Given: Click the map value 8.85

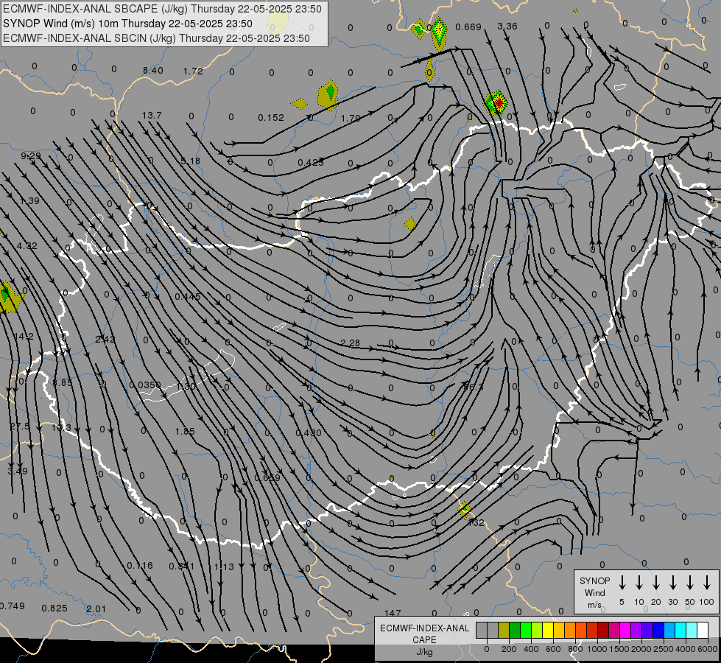Looking at the screenshot, I should [62, 383].
